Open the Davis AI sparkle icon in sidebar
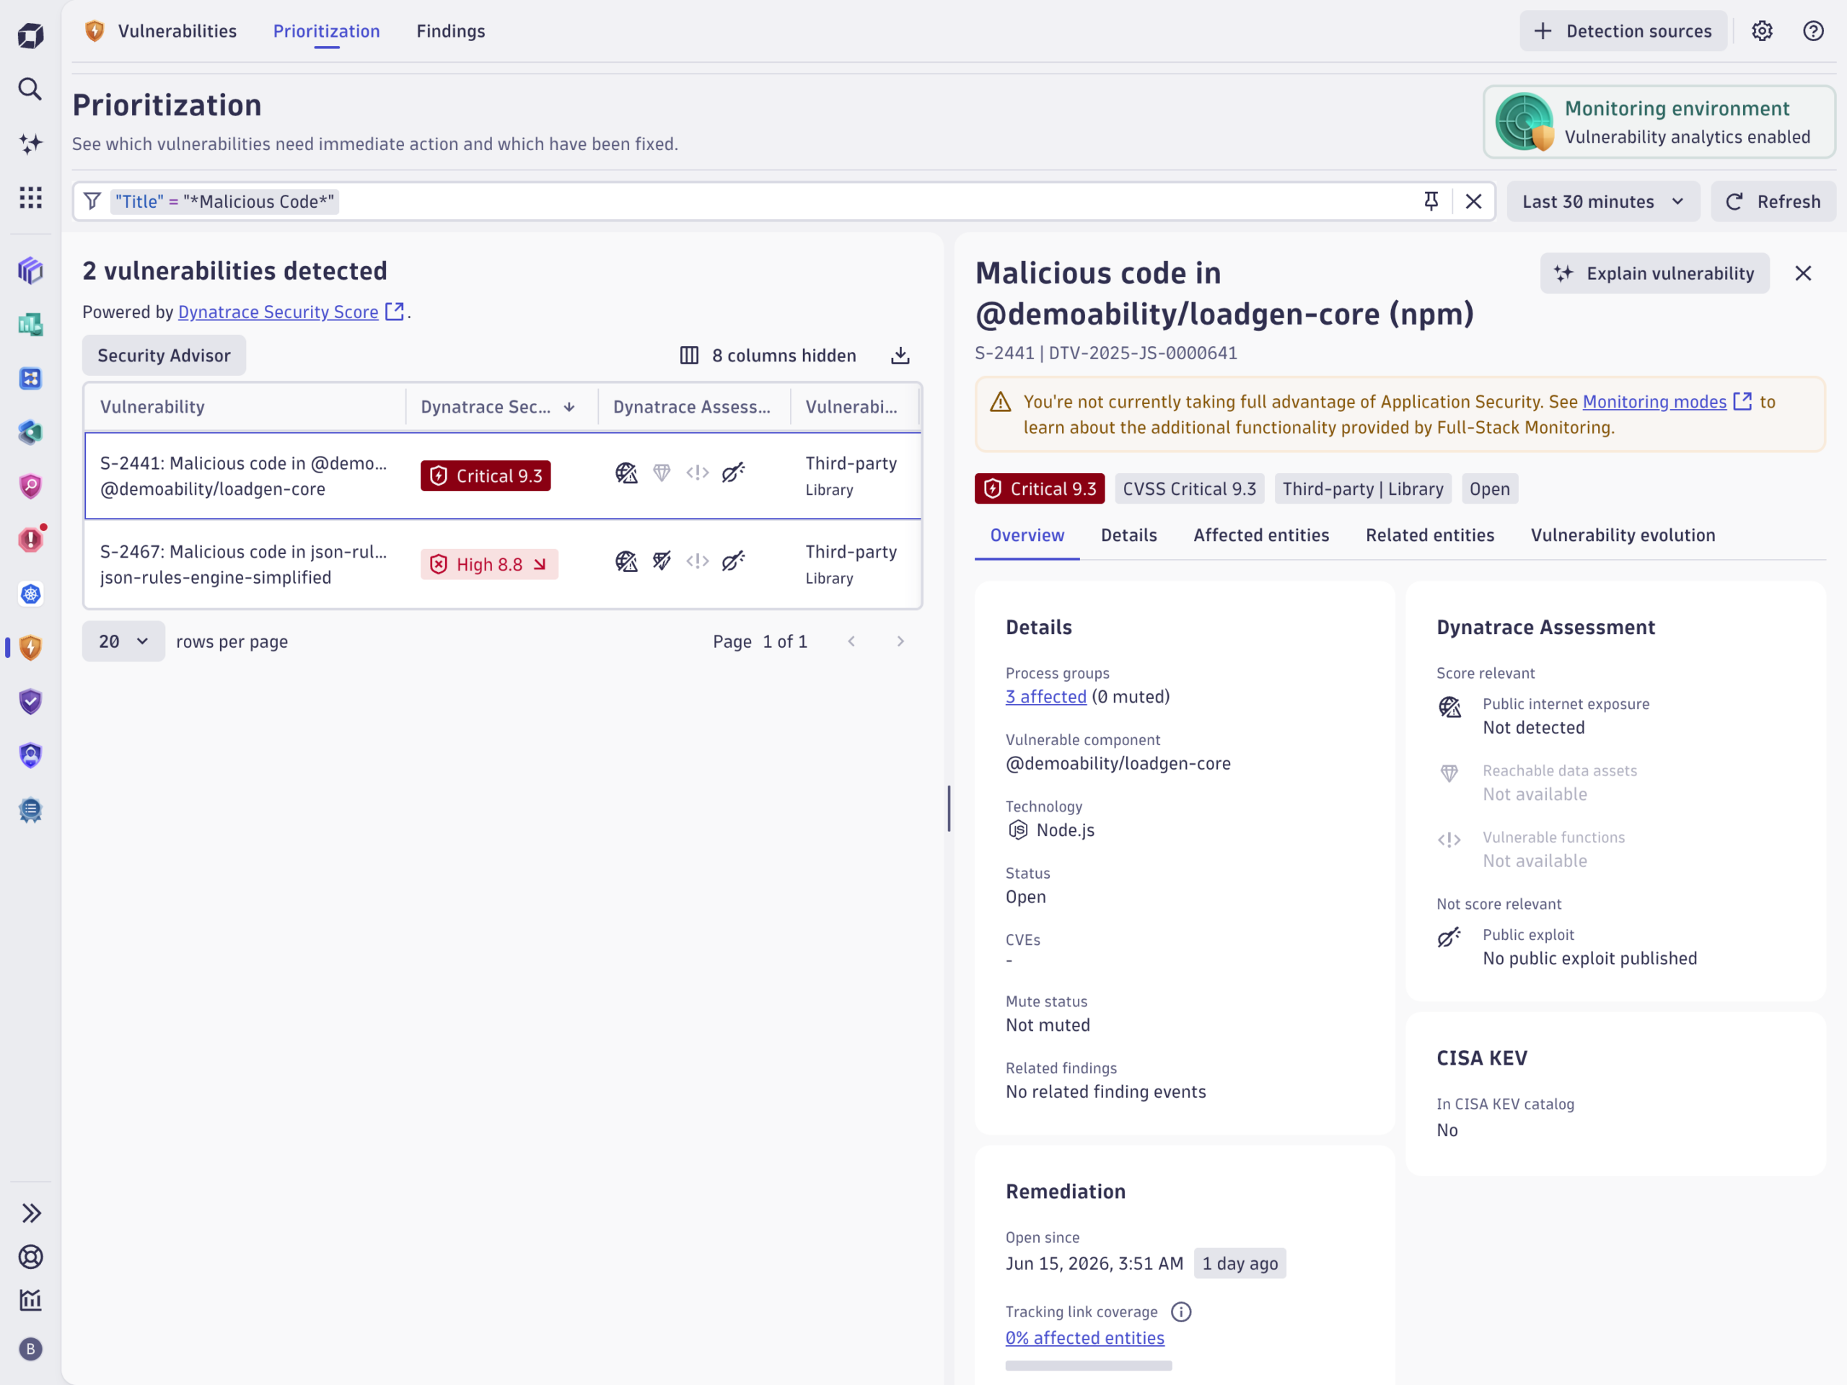Screen dimensions: 1847x1385 pyautogui.click(x=31, y=143)
